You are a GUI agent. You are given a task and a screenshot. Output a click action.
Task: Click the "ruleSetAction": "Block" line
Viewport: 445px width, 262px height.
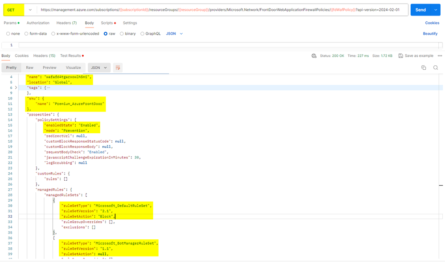click(88, 216)
